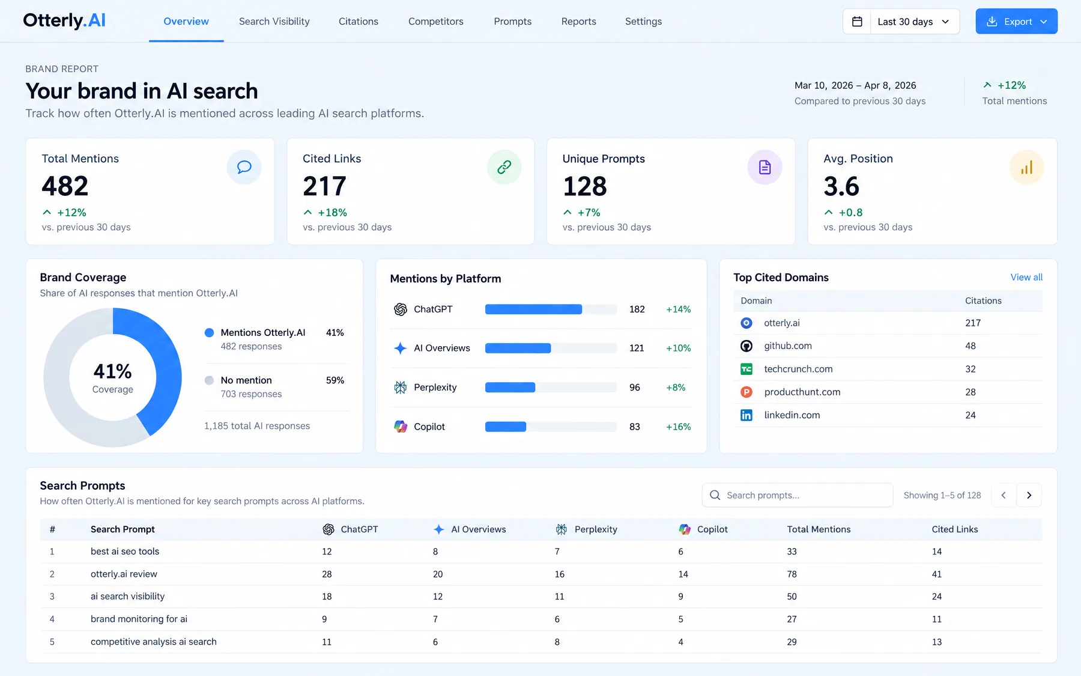Click the ChatGPT icon in Mentions by Platform
Image resolution: width=1081 pixels, height=676 pixels.
[401, 309]
